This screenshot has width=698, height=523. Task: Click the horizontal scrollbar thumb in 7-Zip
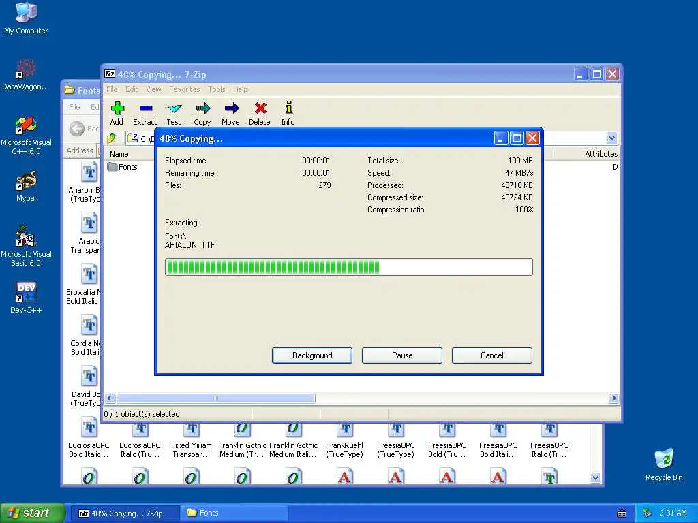coord(215,398)
